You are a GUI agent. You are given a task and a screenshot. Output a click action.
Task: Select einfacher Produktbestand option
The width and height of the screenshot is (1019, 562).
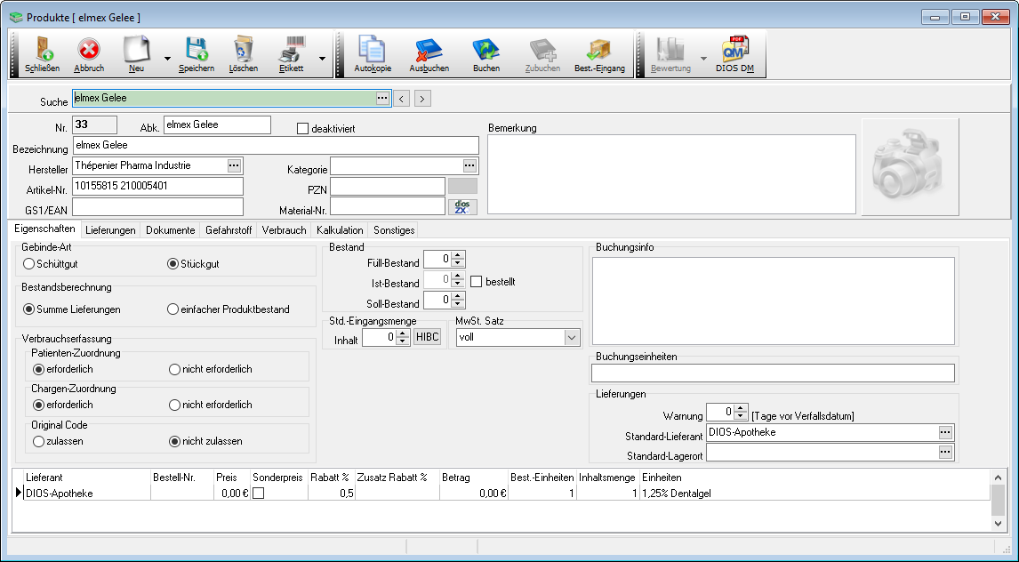click(x=173, y=309)
